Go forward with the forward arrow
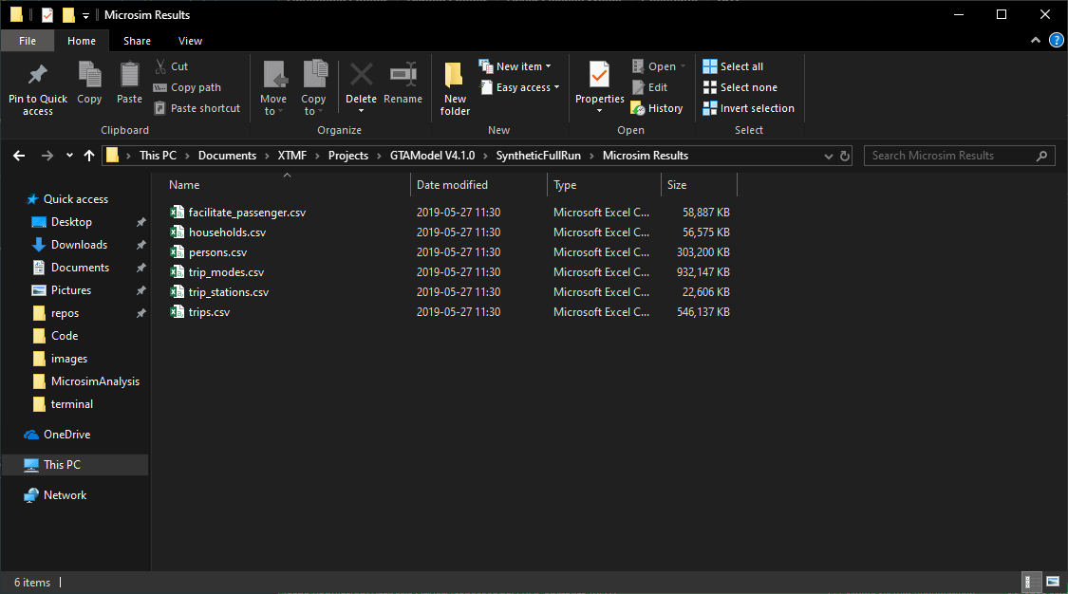Image resolution: width=1068 pixels, height=594 pixels. pyautogui.click(x=47, y=156)
